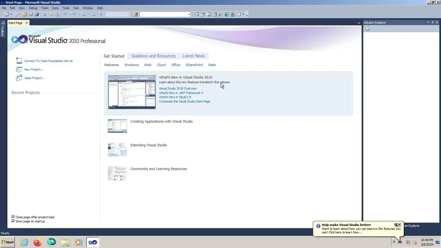The height and width of the screenshot is (248, 441).
Task: Open the Debug menu
Action: pos(33,8)
